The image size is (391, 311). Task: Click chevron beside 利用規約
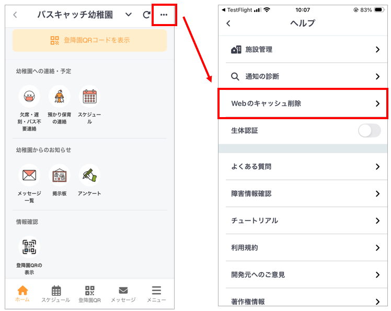pos(377,248)
